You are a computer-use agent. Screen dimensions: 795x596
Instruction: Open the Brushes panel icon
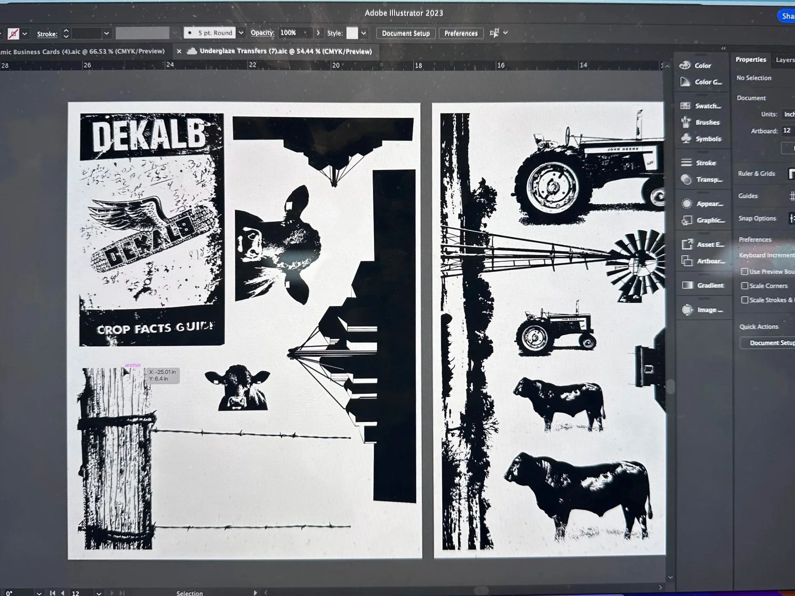coord(686,122)
